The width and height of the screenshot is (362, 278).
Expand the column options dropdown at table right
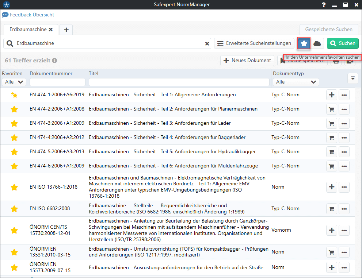tap(353, 78)
